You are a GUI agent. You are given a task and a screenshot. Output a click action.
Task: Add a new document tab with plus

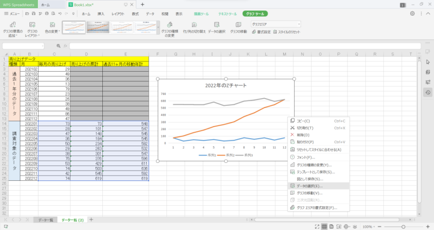(x=142, y=5)
